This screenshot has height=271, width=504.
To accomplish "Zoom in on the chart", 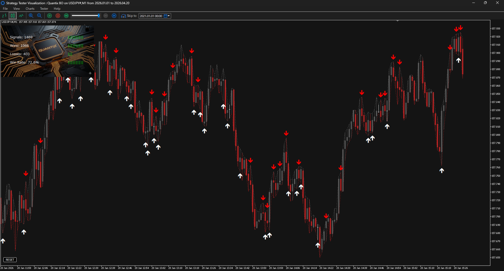I will tap(31, 16).
